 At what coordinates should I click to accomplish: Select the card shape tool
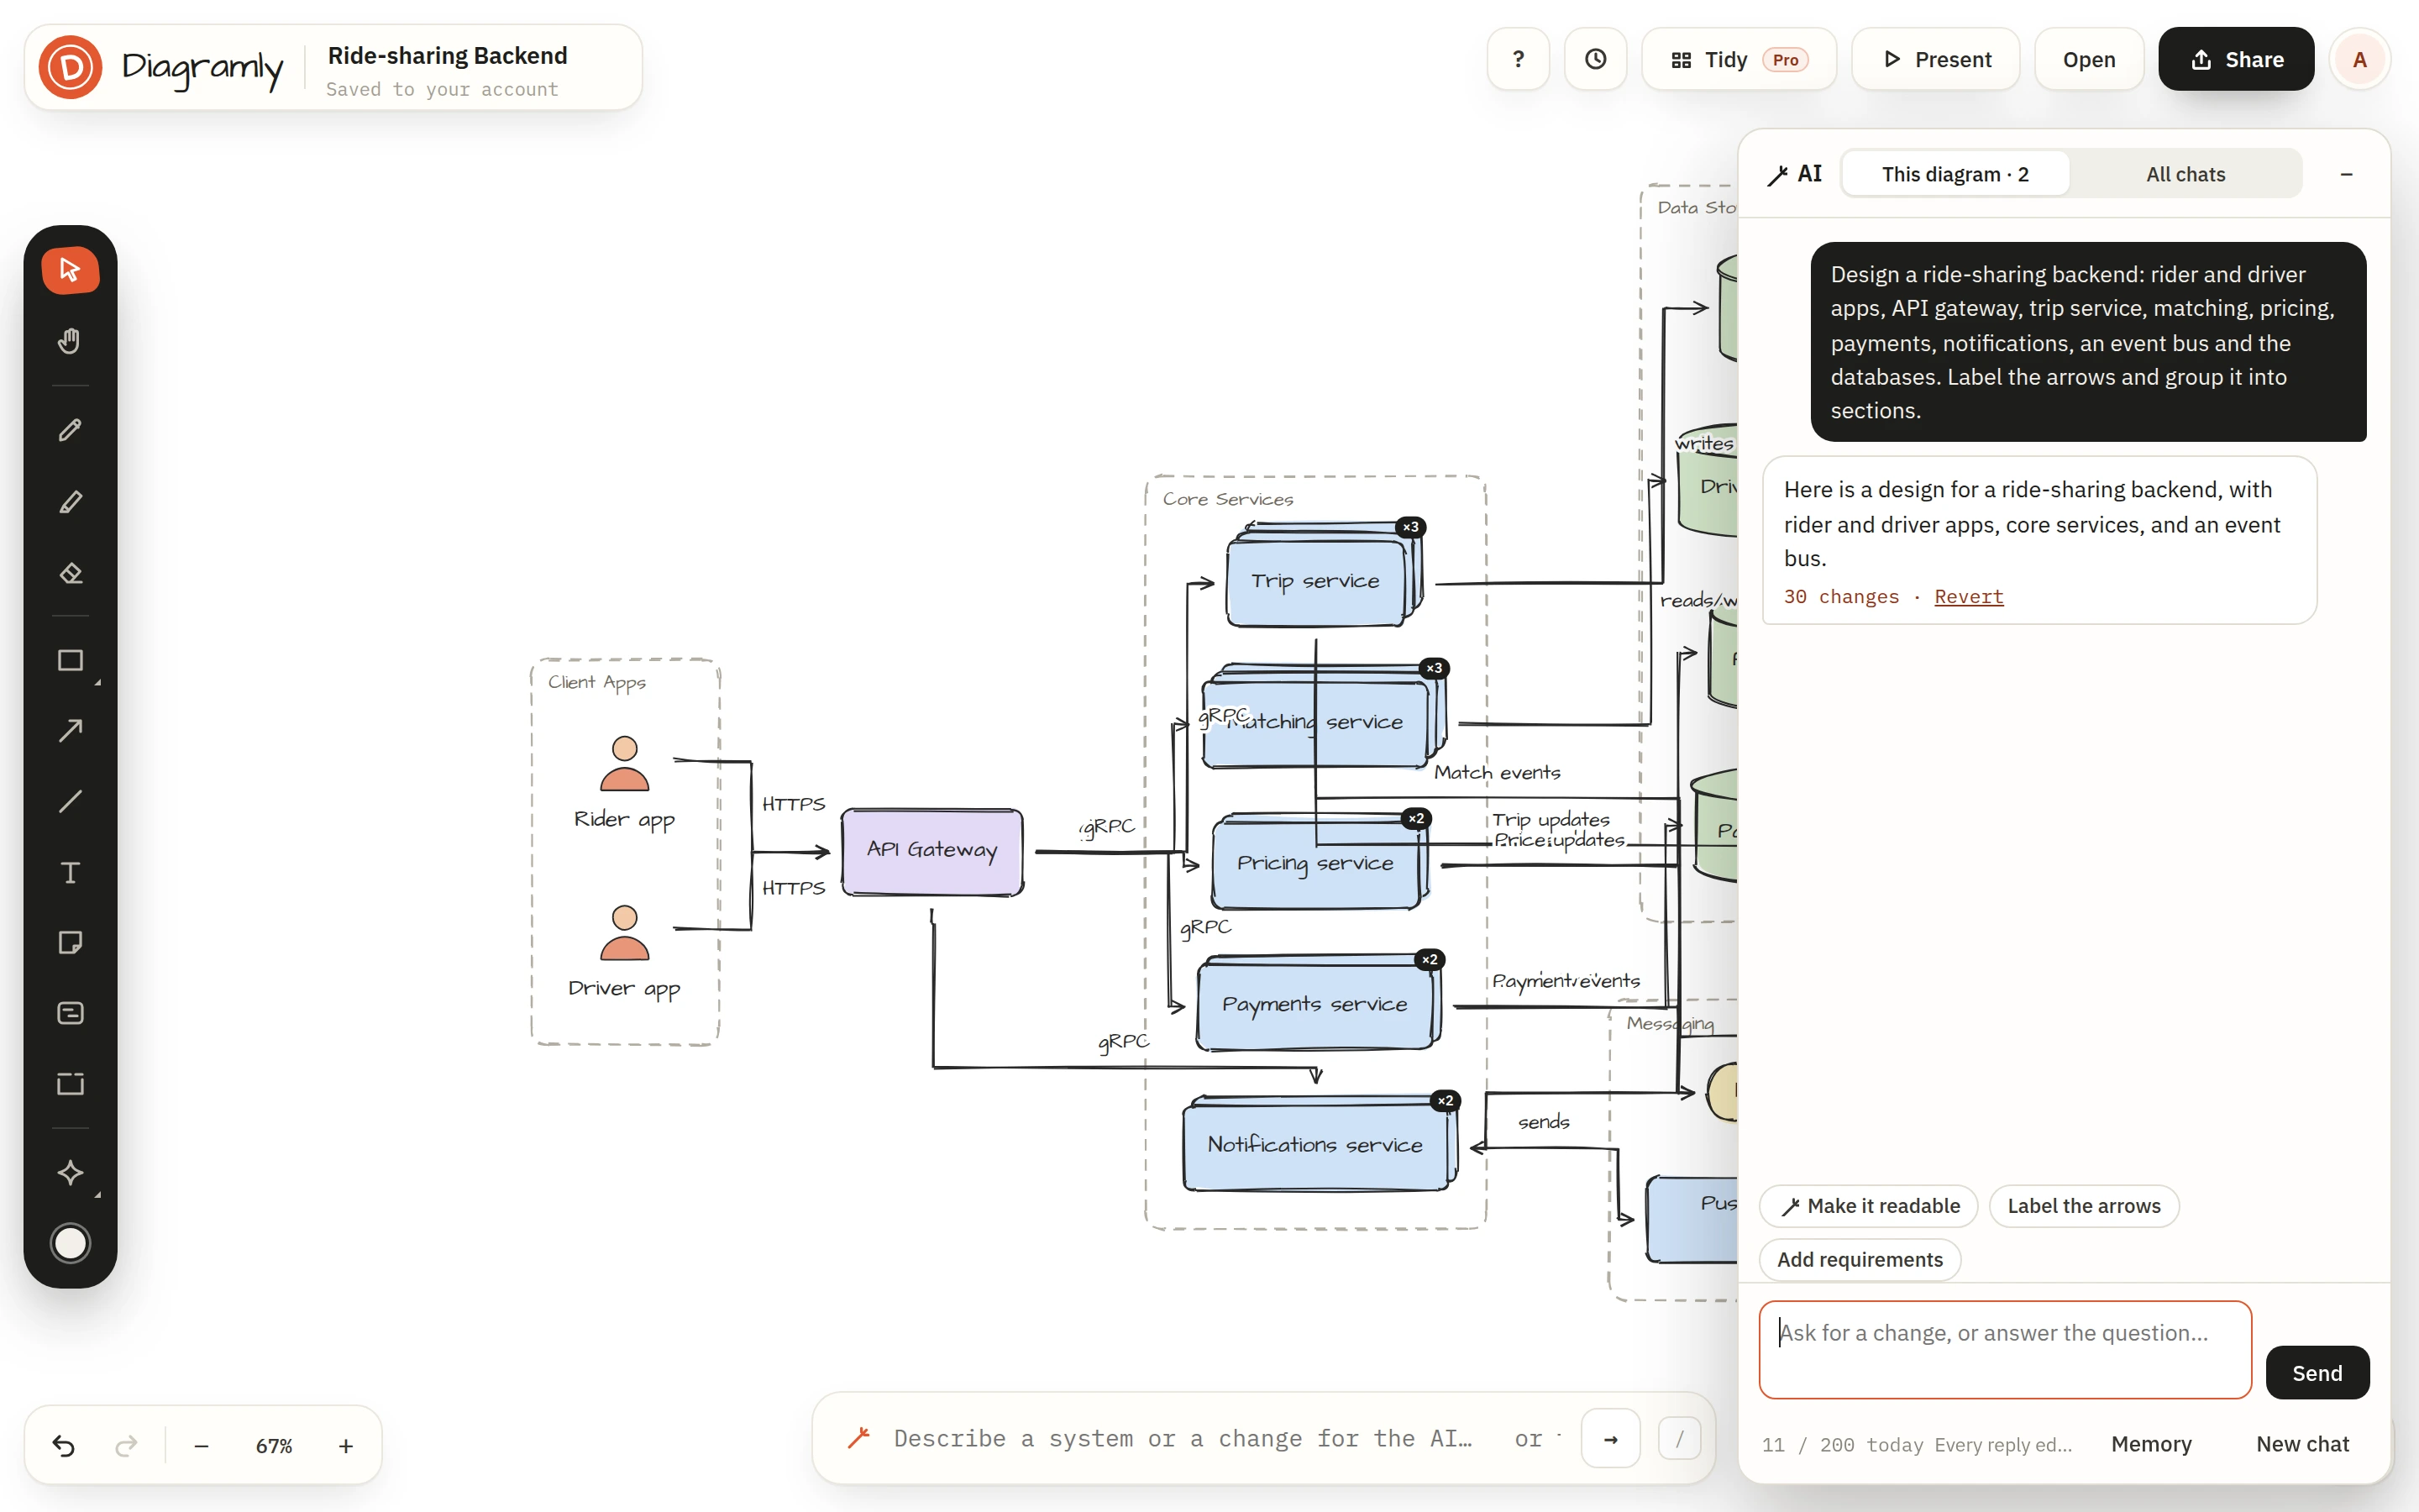tap(70, 1013)
